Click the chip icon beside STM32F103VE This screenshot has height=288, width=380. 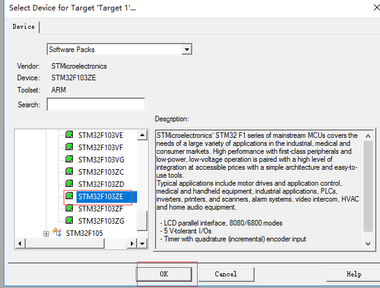[x=69, y=134]
